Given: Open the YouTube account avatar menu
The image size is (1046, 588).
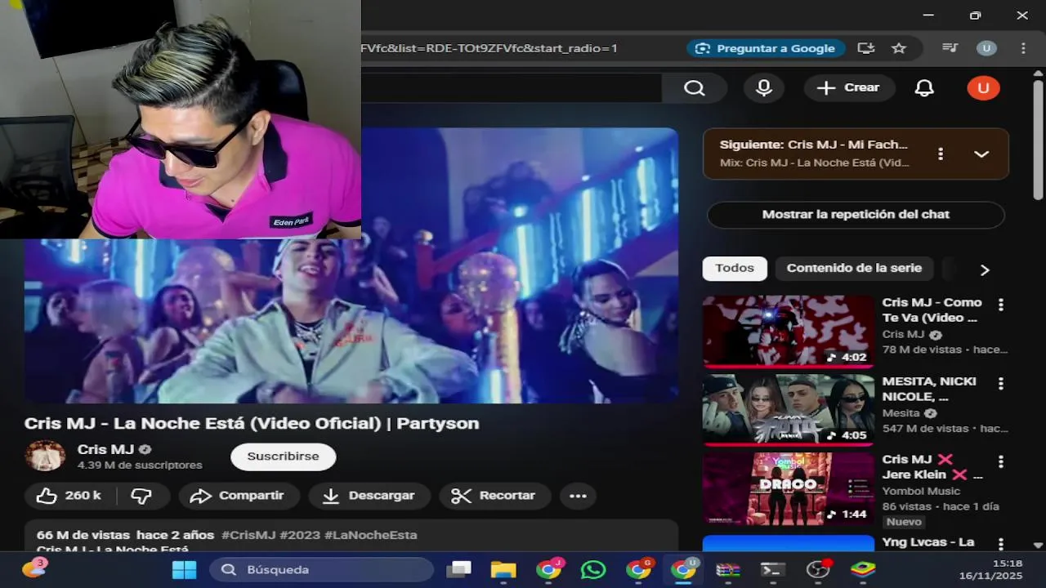Looking at the screenshot, I should click(x=983, y=88).
